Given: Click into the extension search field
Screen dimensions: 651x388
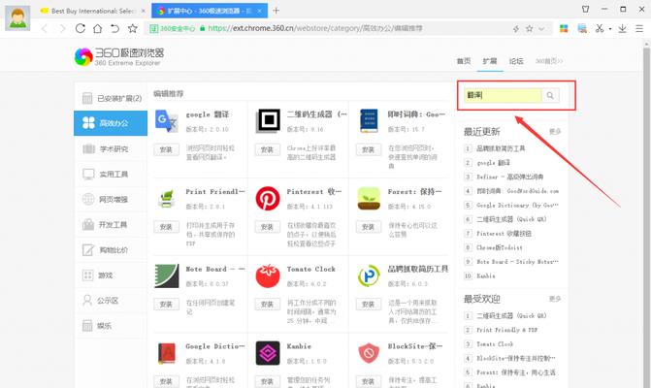Looking at the screenshot, I should tap(503, 95).
